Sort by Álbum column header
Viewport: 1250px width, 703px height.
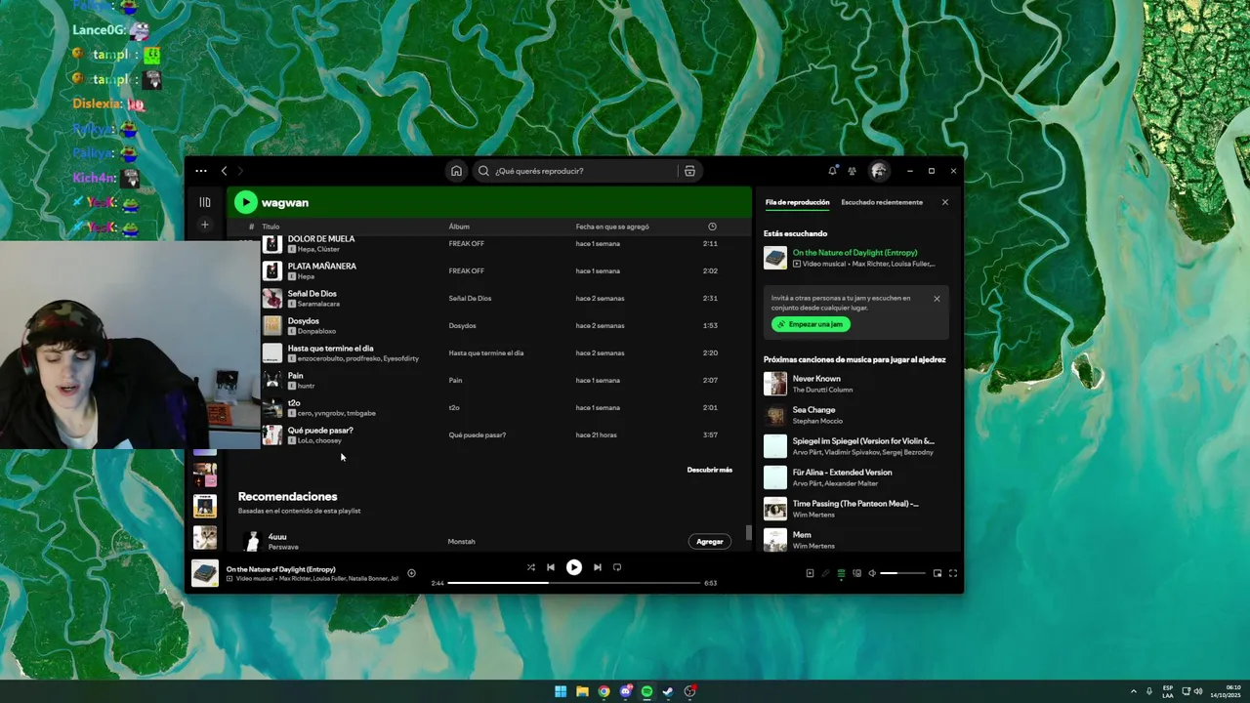(459, 227)
